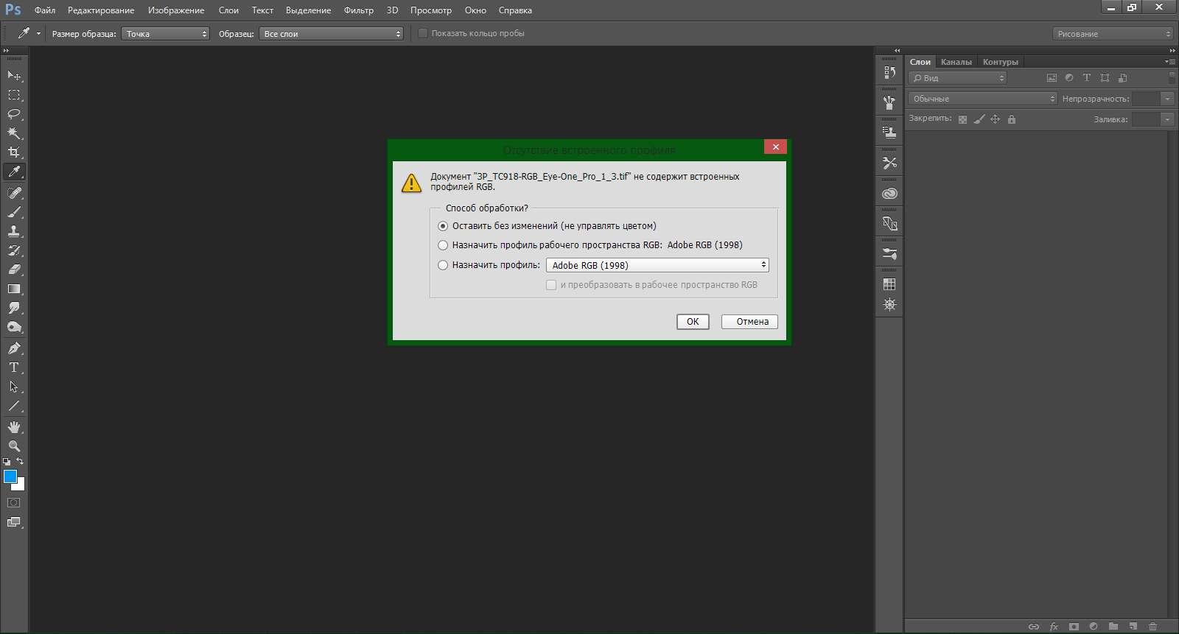Viewport: 1179px width, 634px height.
Task: Click the create new layer icon
Action: (x=1133, y=627)
